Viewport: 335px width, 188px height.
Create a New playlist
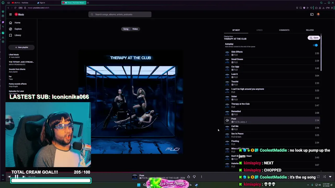tap(21, 47)
